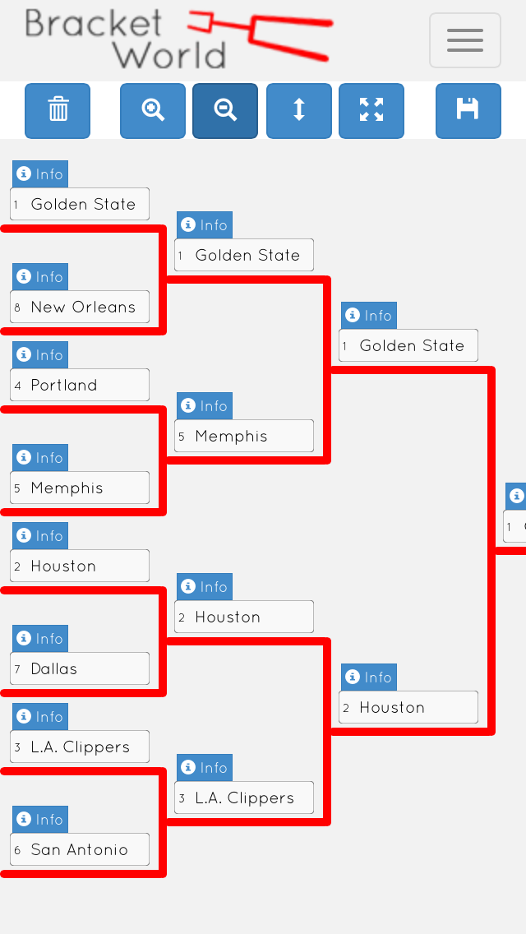526x934 pixels.
Task: Open Info for third-round Golden State
Action: (369, 316)
